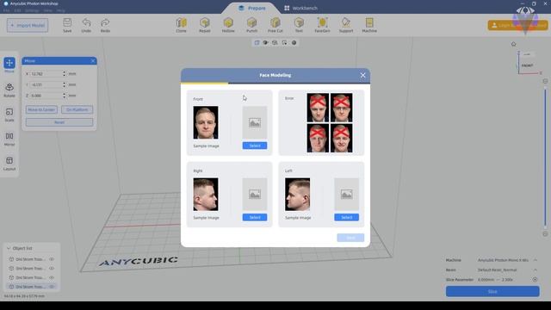This screenshot has height=310, width=551.
Task: Click Select under the Left image placeholder
Action: click(x=346, y=217)
